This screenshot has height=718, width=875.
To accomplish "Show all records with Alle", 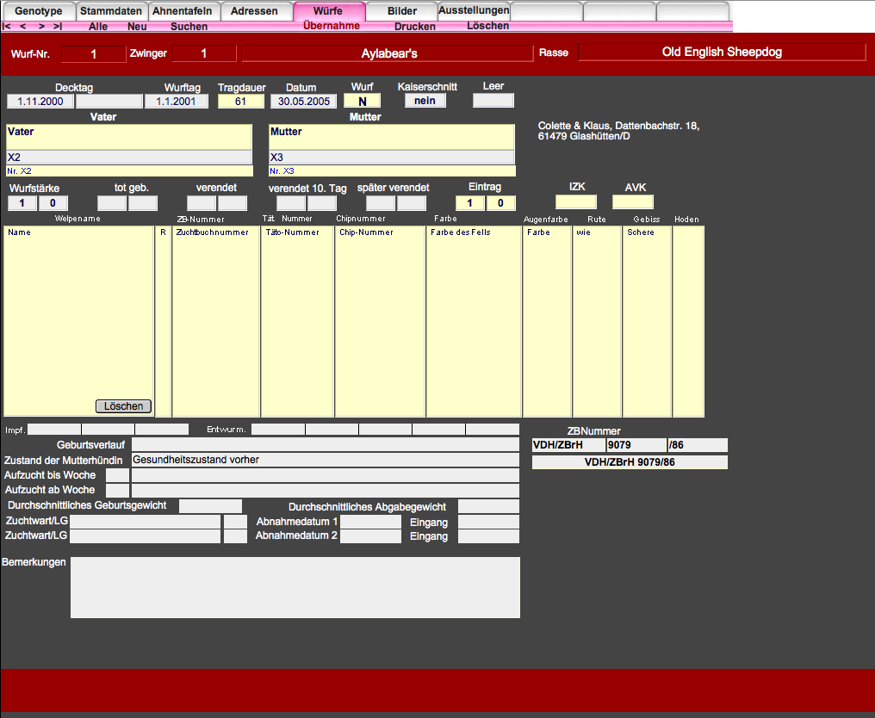I will 98,26.
